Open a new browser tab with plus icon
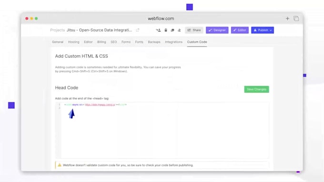Viewport: 324px width, 182px height. pyautogui.click(x=287, y=19)
